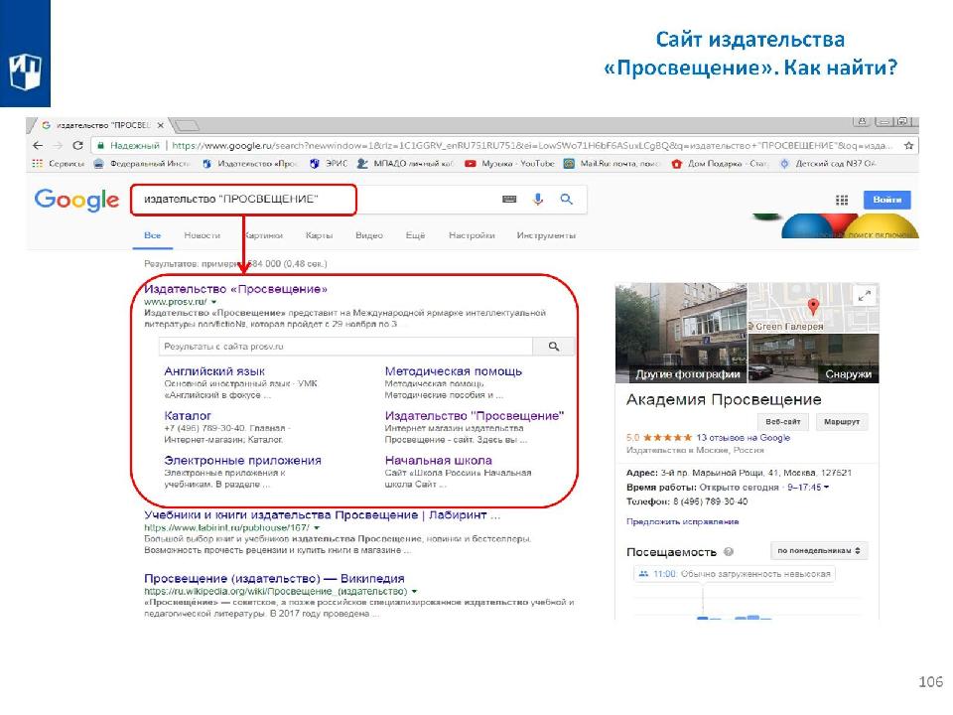Open the YouTube bookmark in bookmarks bar
This screenshot has height=715, width=953.
514,164
